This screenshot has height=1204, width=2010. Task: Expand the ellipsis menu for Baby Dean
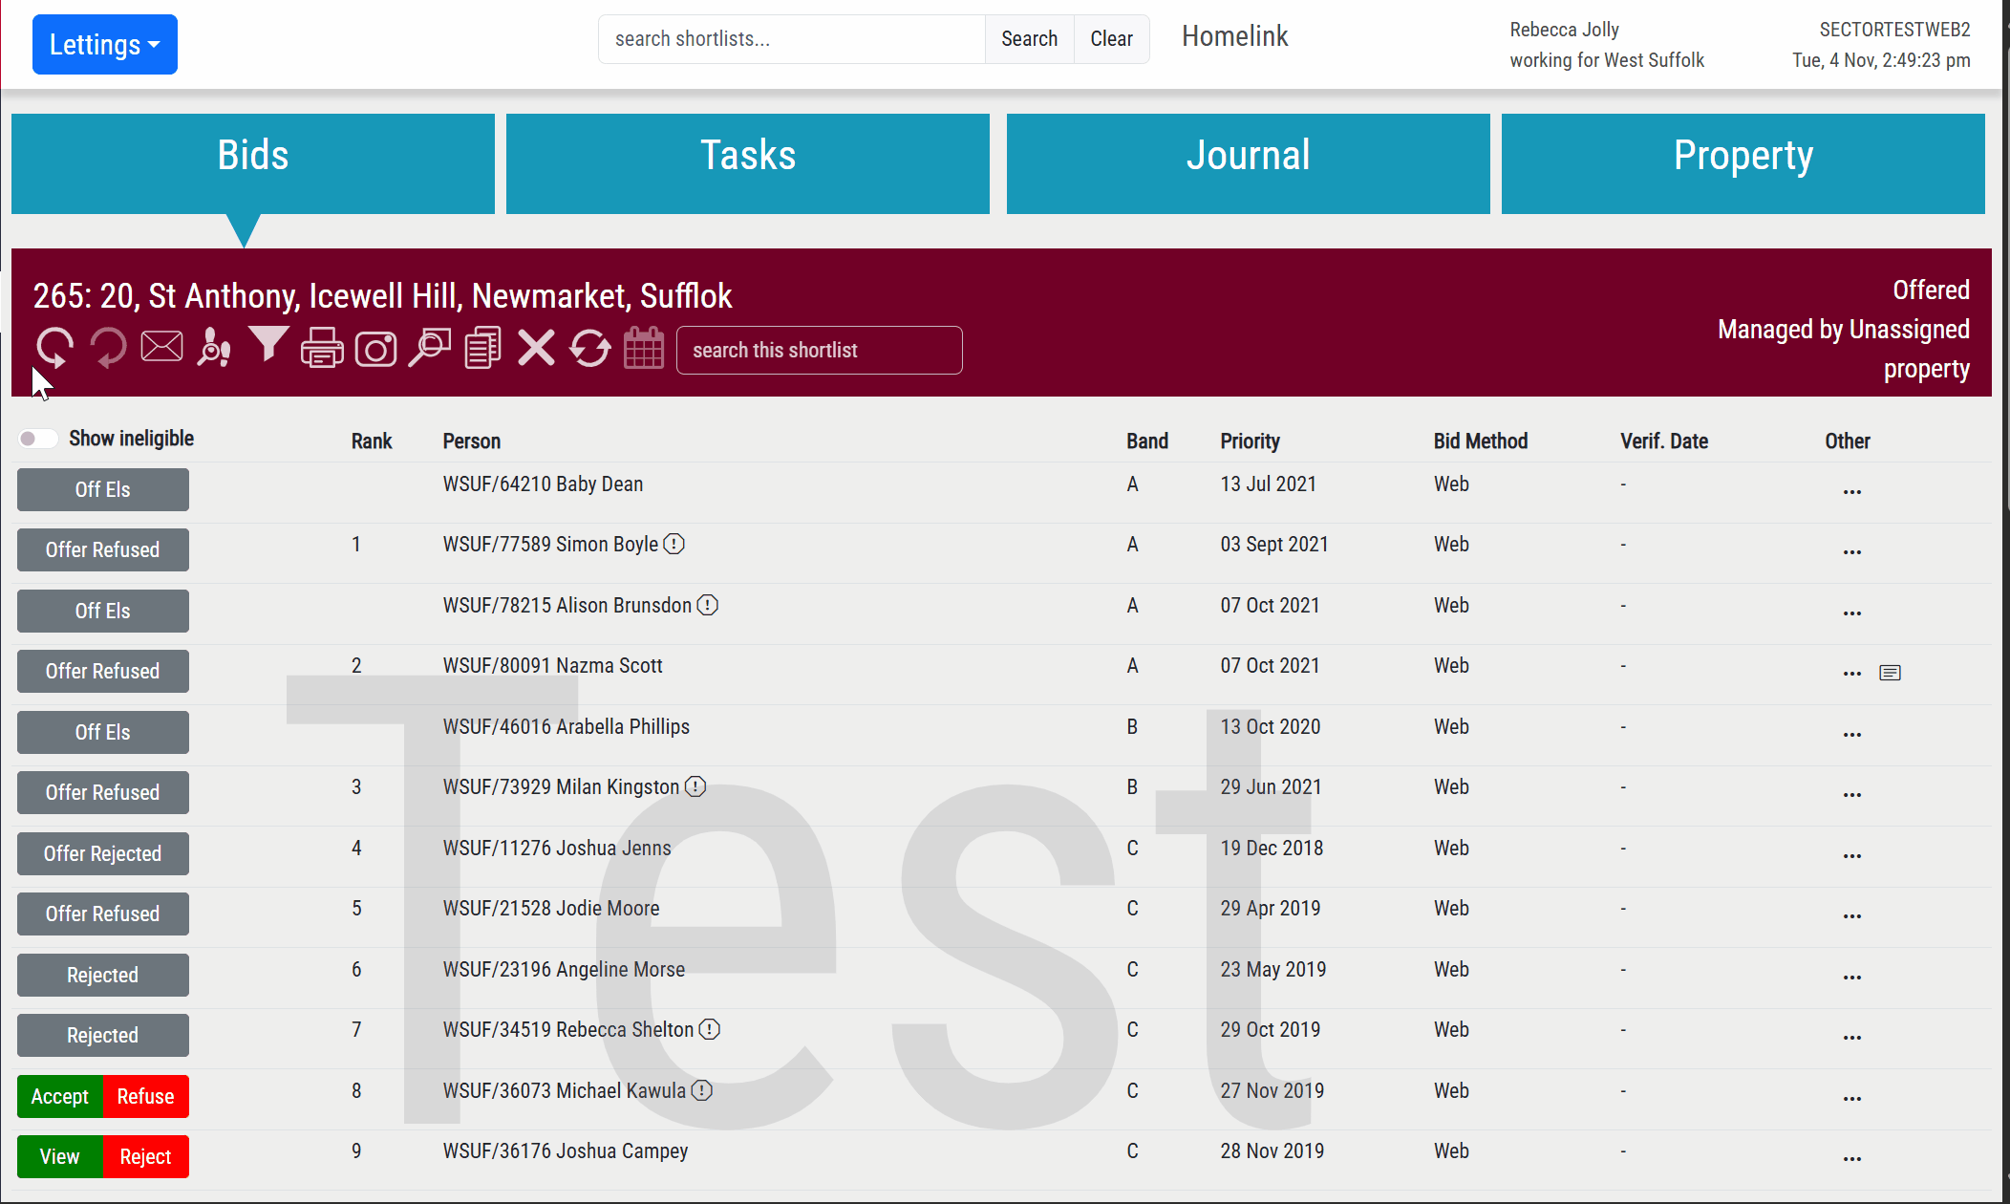point(1851,492)
